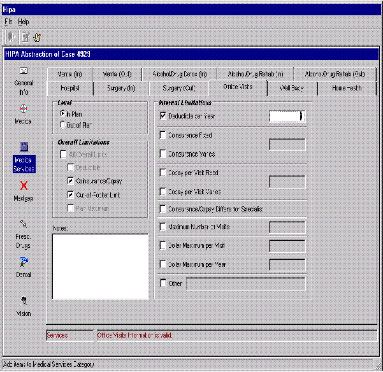383x372 pixels.
Task: Select the Vision category icon
Action: click(24, 301)
